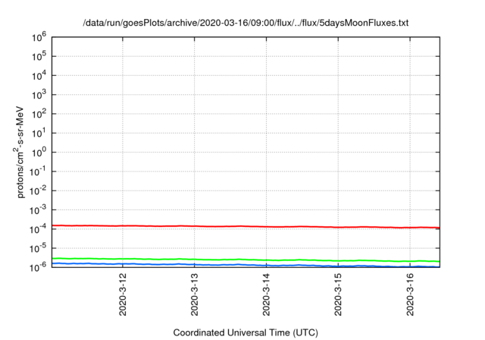Click the x-axis label Coordinated Universal Time (UTC)
The image size is (485, 340).
[x=246, y=332]
